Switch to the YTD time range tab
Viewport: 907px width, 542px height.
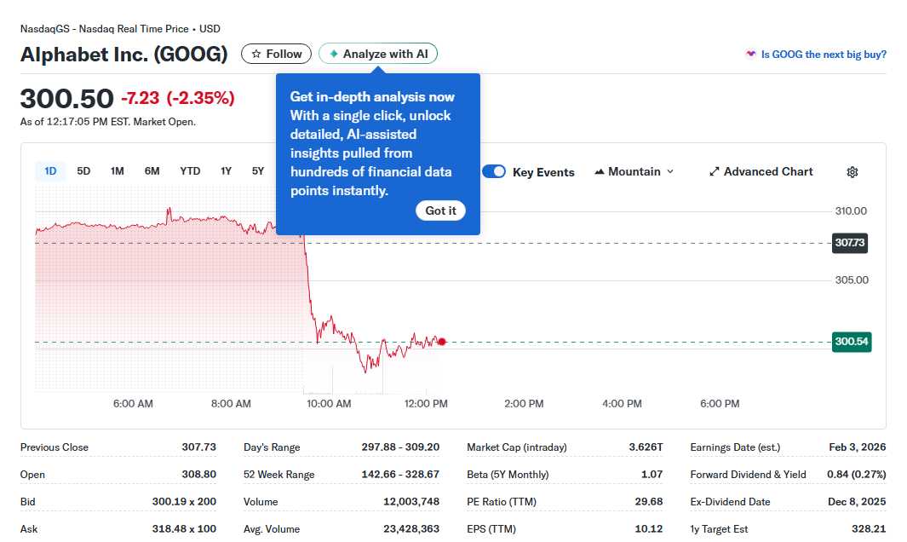(189, 170)
